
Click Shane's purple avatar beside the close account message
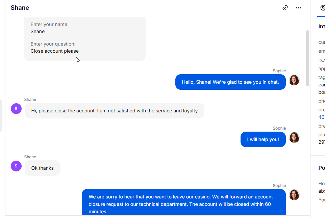(16, 109)
